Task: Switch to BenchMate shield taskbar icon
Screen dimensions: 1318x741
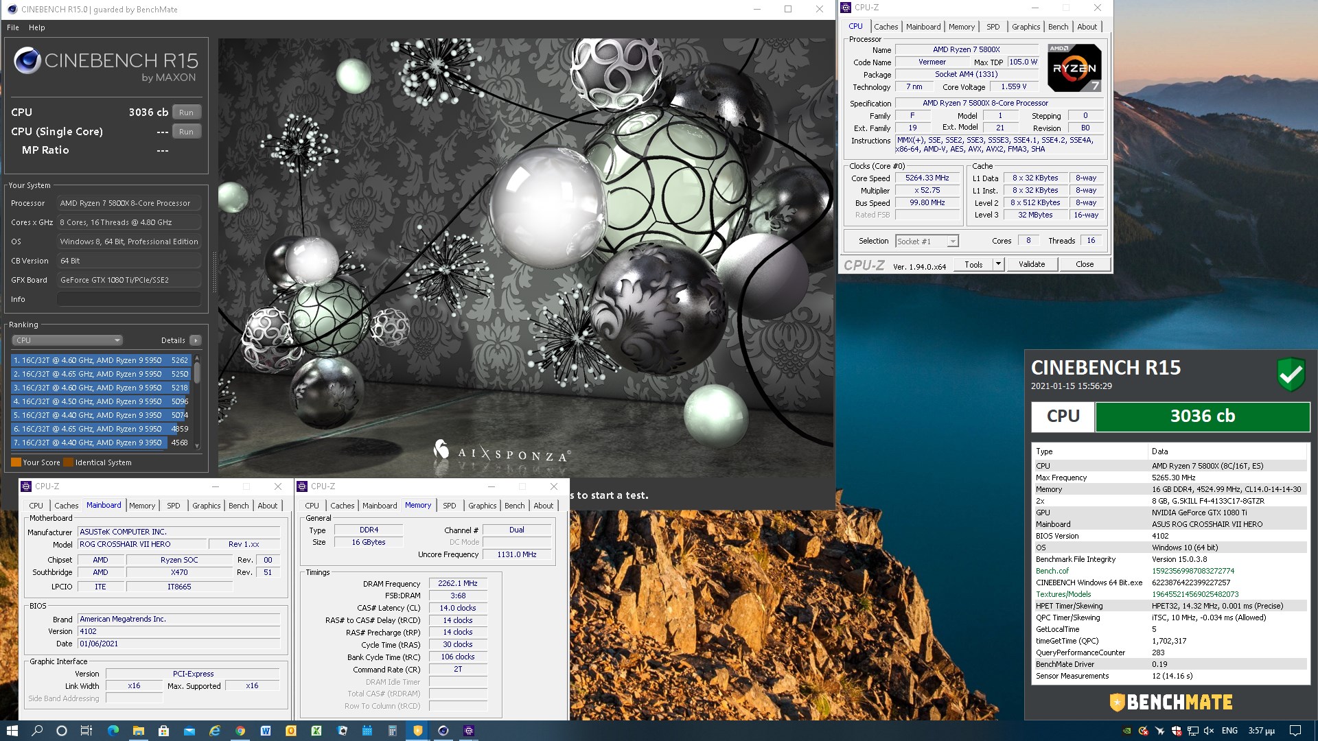Action: click(x=418, y=731)
